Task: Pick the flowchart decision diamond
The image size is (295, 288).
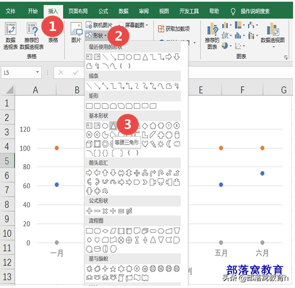Action: point(105,231)
